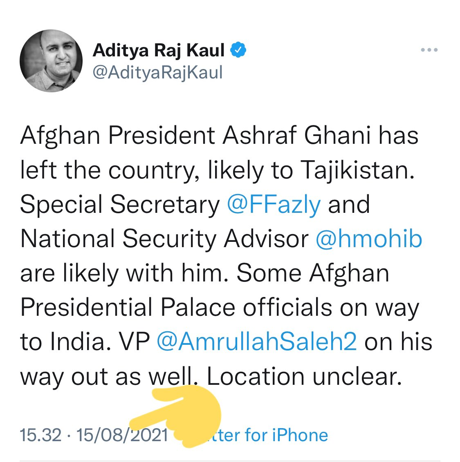Click the tweet text mentioning Tajikistan
Viewport: 460px width, 462px height.
(218, 170)
